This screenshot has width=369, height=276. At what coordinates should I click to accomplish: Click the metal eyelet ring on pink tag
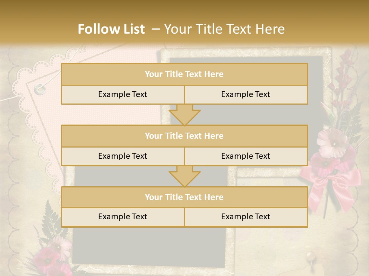point(39,89)
